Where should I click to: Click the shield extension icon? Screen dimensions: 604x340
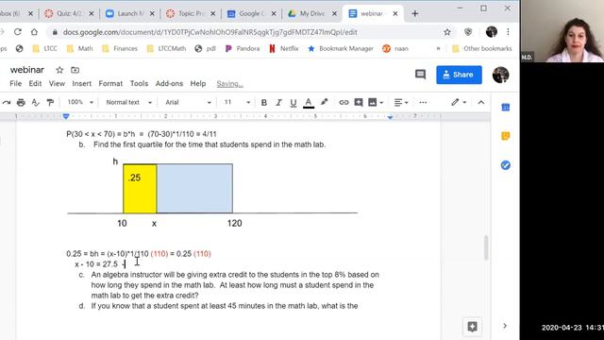tap(468, 32)
